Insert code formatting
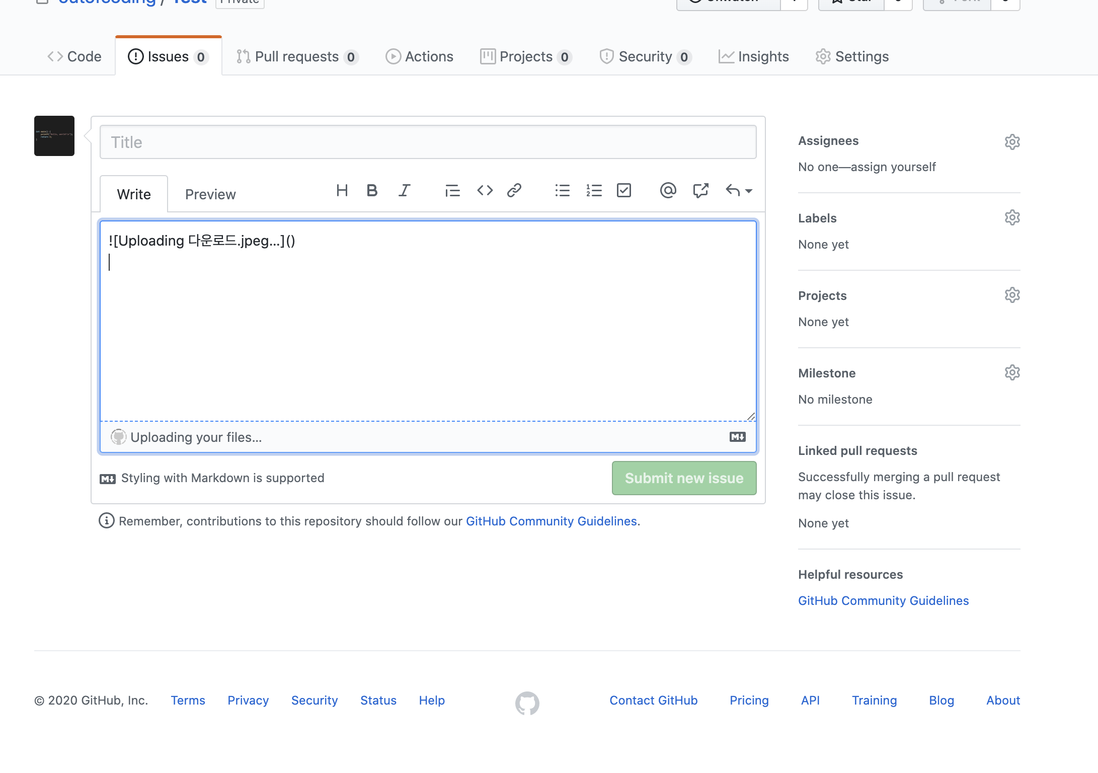Image resolution: width=1098 pixels, height=773 pixels. pyautogui.click(x=485, y=191)
